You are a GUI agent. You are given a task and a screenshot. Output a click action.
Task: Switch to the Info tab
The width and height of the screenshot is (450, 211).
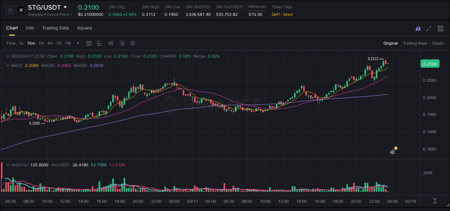coord(30,28)
